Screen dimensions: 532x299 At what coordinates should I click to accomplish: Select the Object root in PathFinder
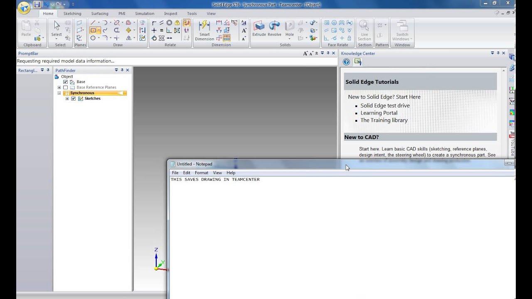point(67,76)
